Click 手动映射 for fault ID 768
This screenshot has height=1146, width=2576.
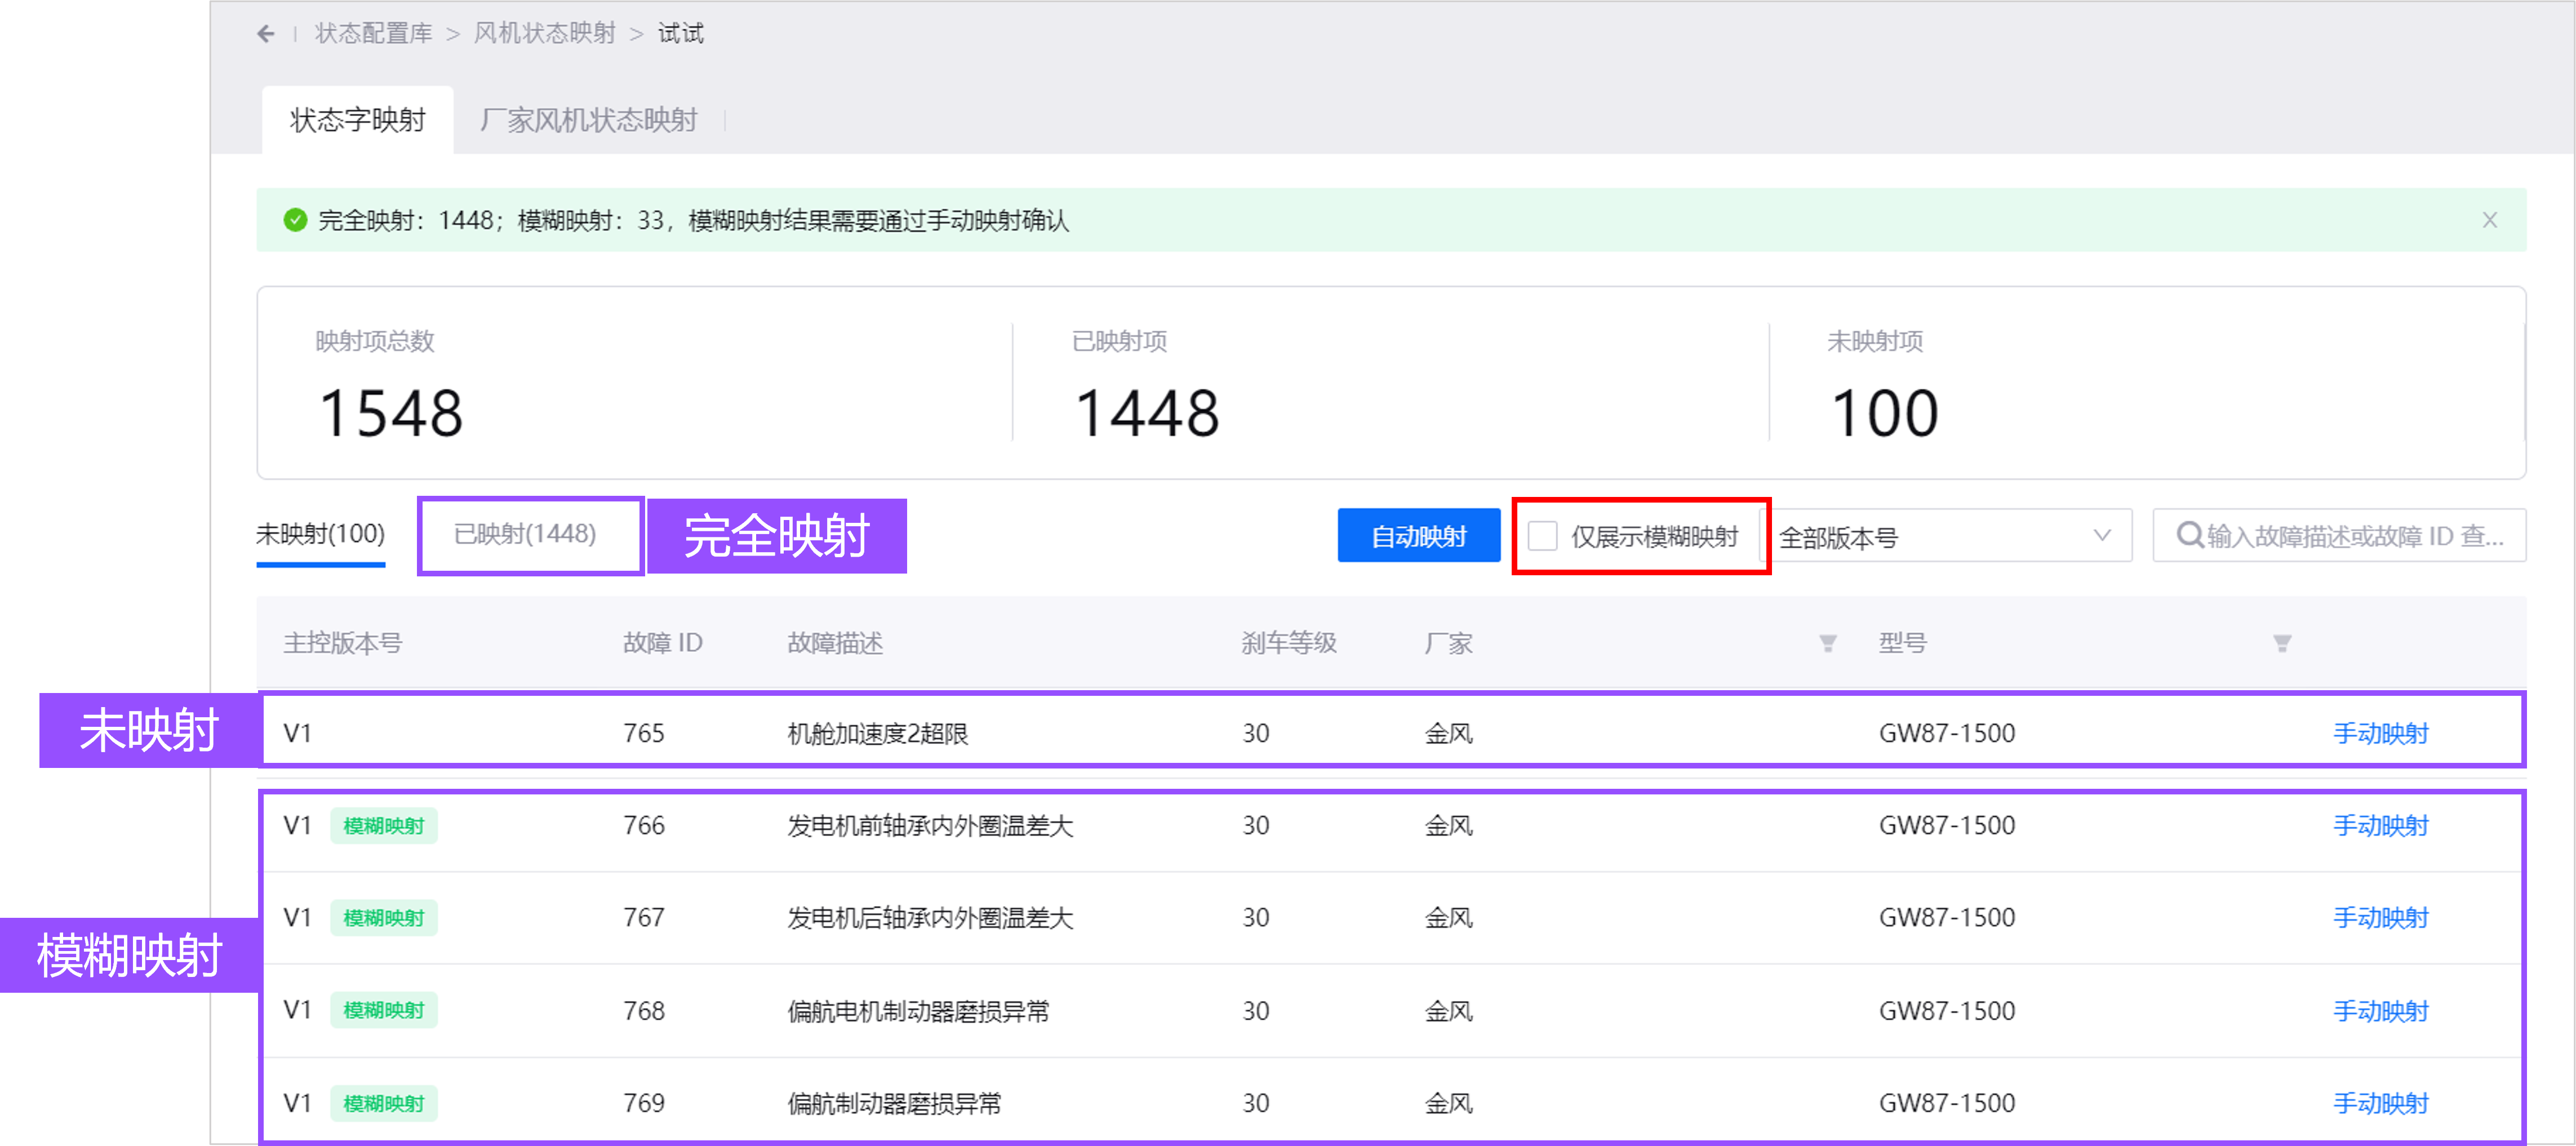tap(2380, 1011)
